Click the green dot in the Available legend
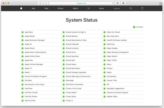164x108 pixels. pos(134,27)
